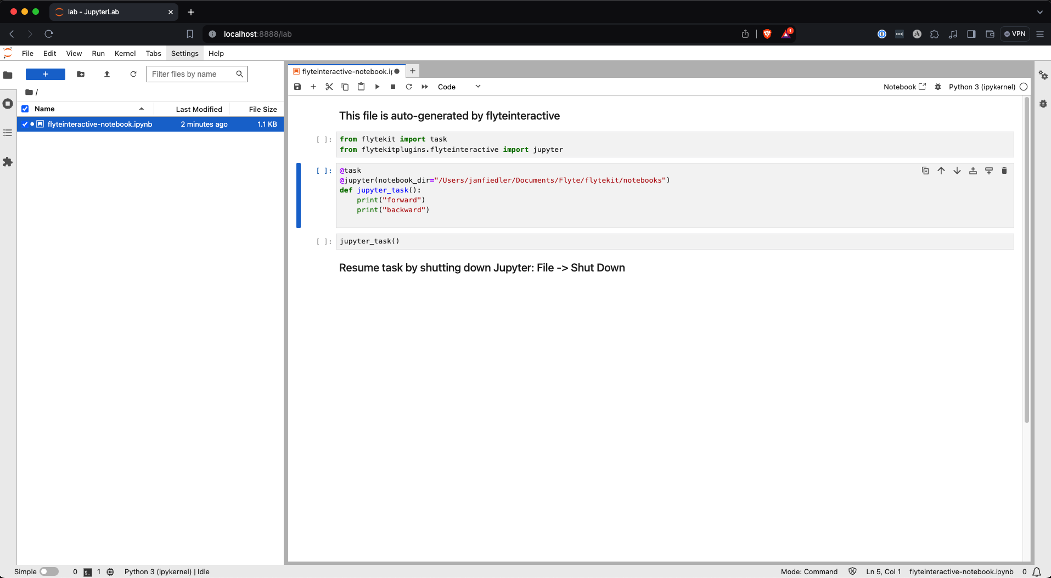1051x578 pixels.
Task: Toggle checkbox for flyteinteractive-notebook.ipynb
Action: pos(25,124)
